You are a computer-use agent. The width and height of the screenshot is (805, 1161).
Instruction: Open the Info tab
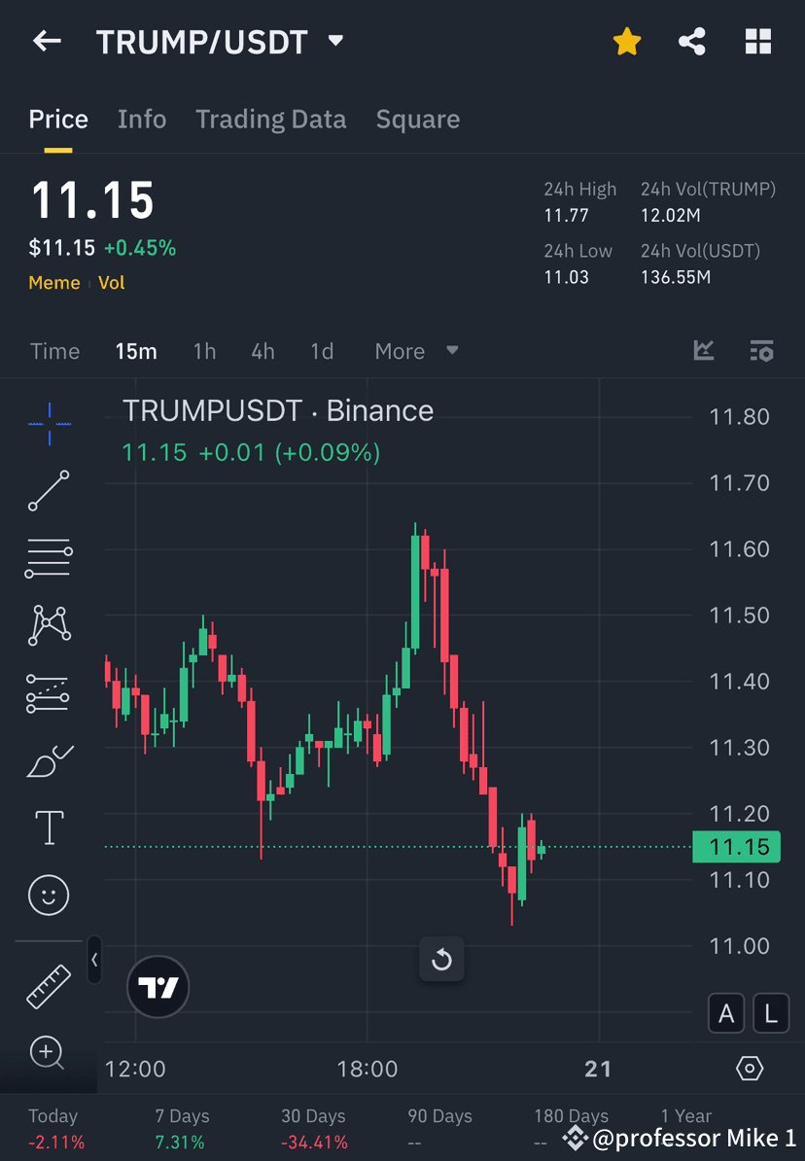point(142,119)
